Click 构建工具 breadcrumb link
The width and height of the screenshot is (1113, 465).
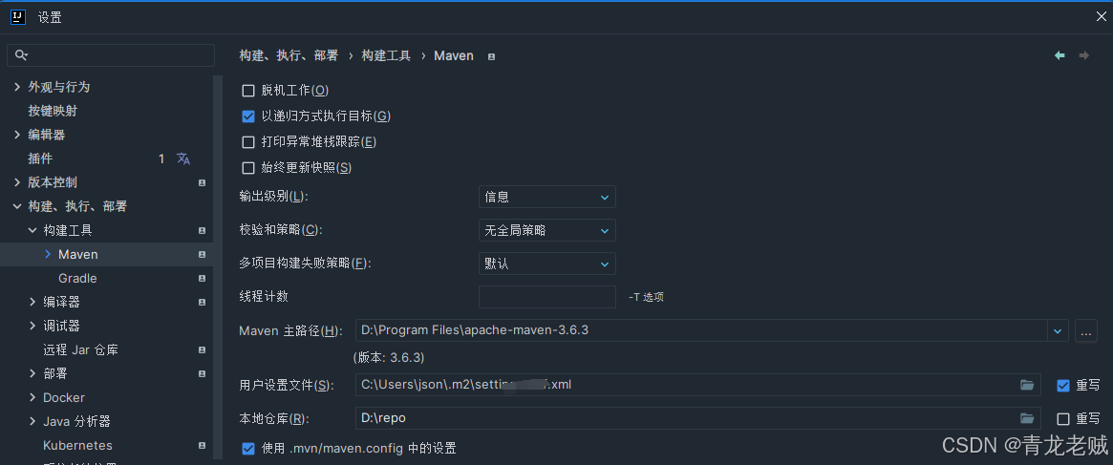coord(386,55)
